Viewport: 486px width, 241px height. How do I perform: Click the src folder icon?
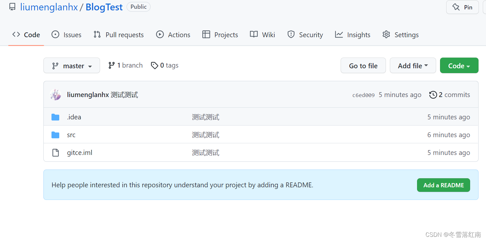coord(55,135)
